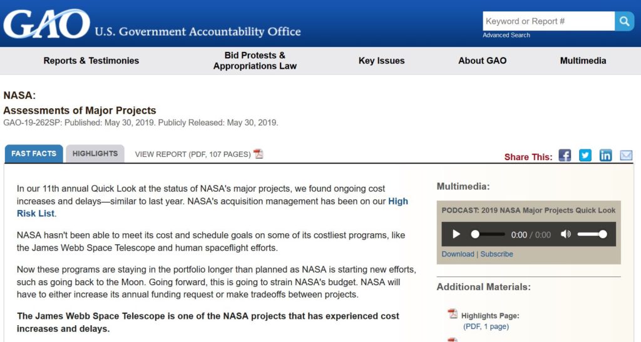This screenshot has height=342, width=641.
Task: Open the Key Issues menu
Action: pyautogui.click(x=381, y=61)
